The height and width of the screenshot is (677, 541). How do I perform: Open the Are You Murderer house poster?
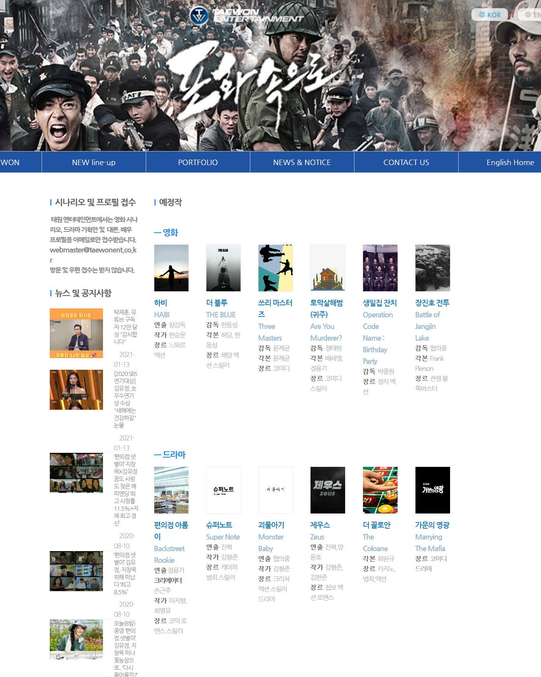pyautogui.click(x=328, y=268)
